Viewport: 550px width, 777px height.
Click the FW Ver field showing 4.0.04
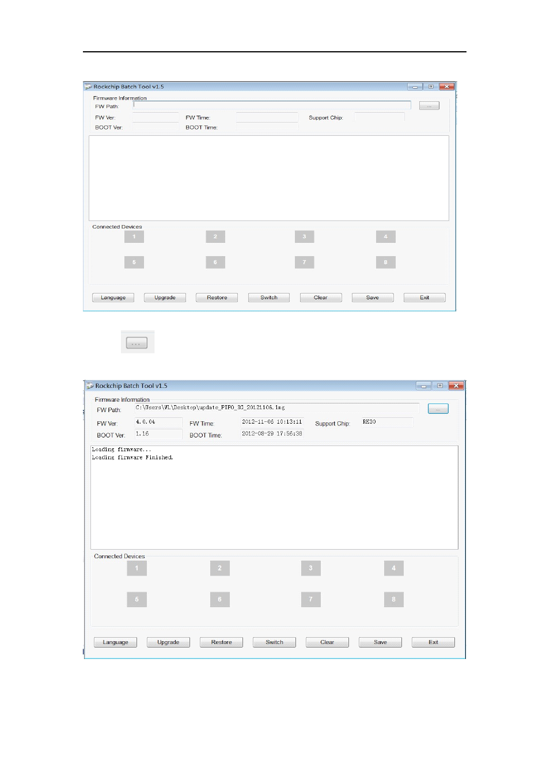[158, 422]
